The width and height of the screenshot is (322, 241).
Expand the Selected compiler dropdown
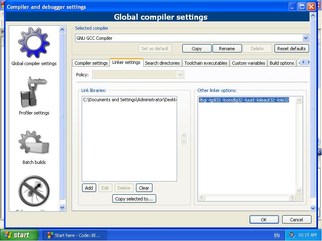click(x=305, y=38)
